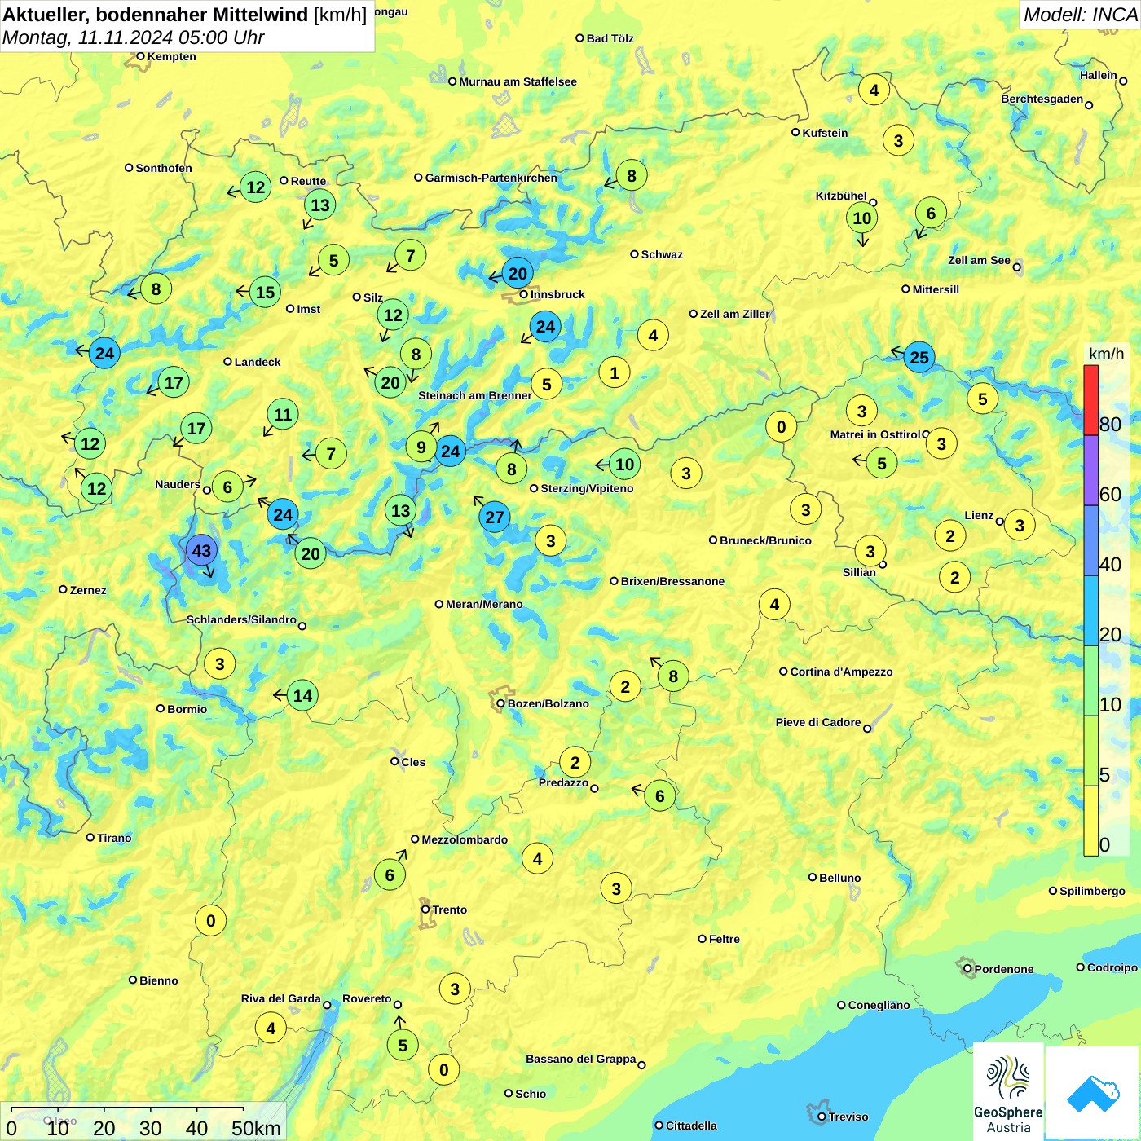The height and width of the screenshot is (1141, 1141).
Task: Click the Garmisch-Partenkirchen label
Action: (491, 178)
